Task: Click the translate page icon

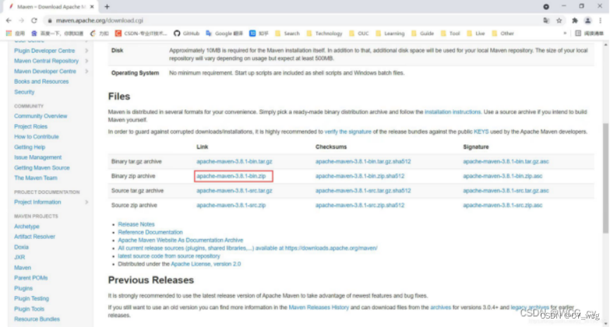Action: click(547, 20)
